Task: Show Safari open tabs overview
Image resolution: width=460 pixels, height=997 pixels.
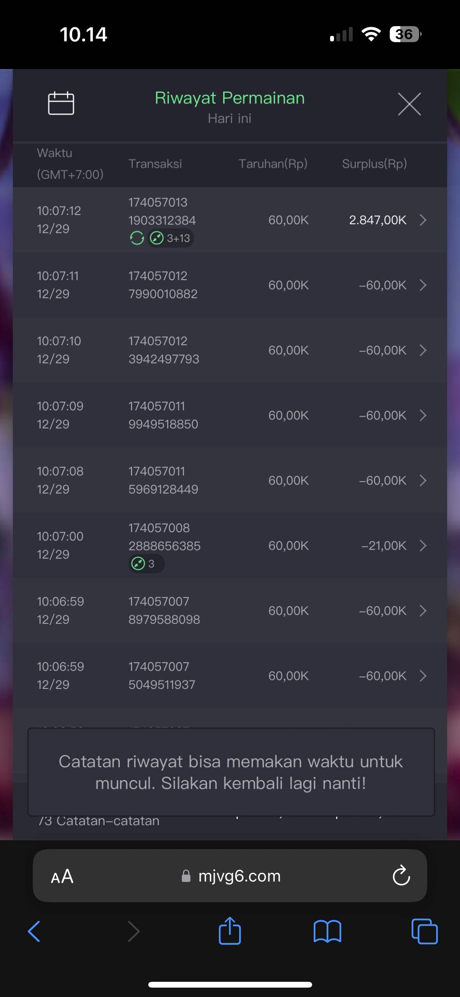Action: tap(424, 931)
